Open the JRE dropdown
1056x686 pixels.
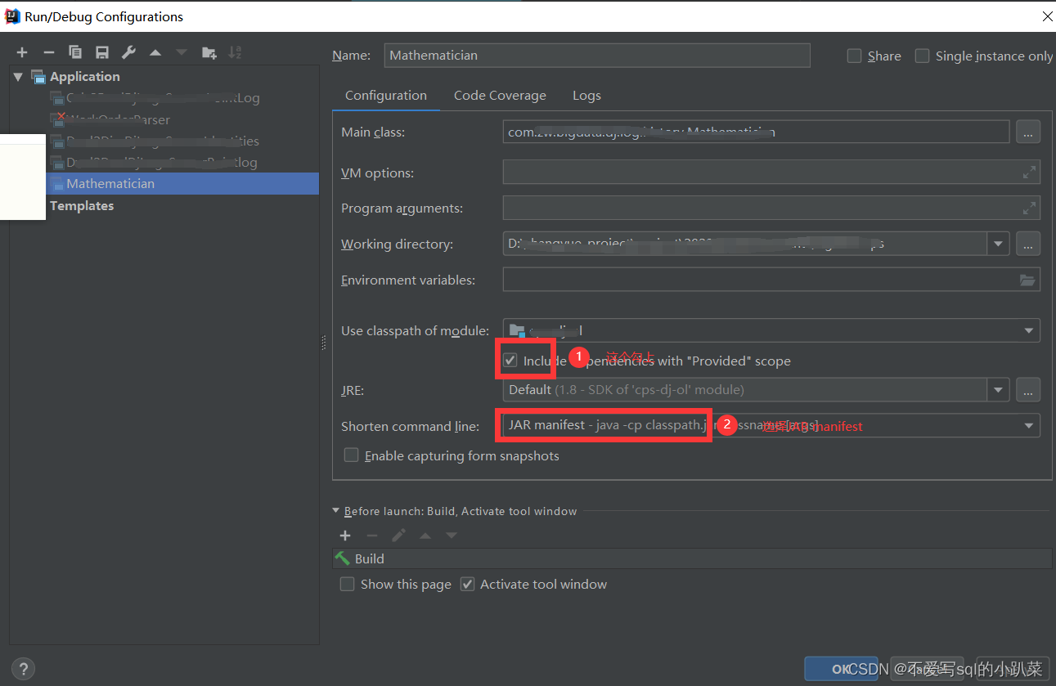(999, 389)
